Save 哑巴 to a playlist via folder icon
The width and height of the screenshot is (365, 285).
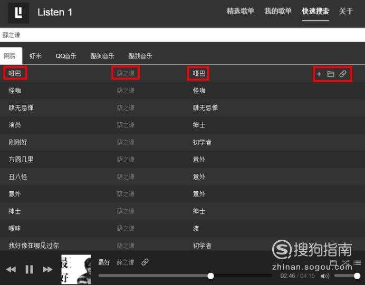coord(331,74)
